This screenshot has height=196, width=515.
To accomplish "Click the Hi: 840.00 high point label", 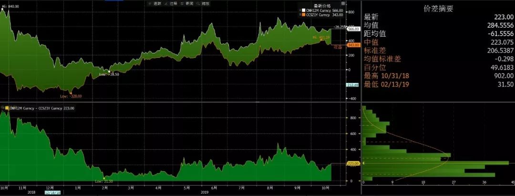I will pyautogui.click(x=10, y=6).
